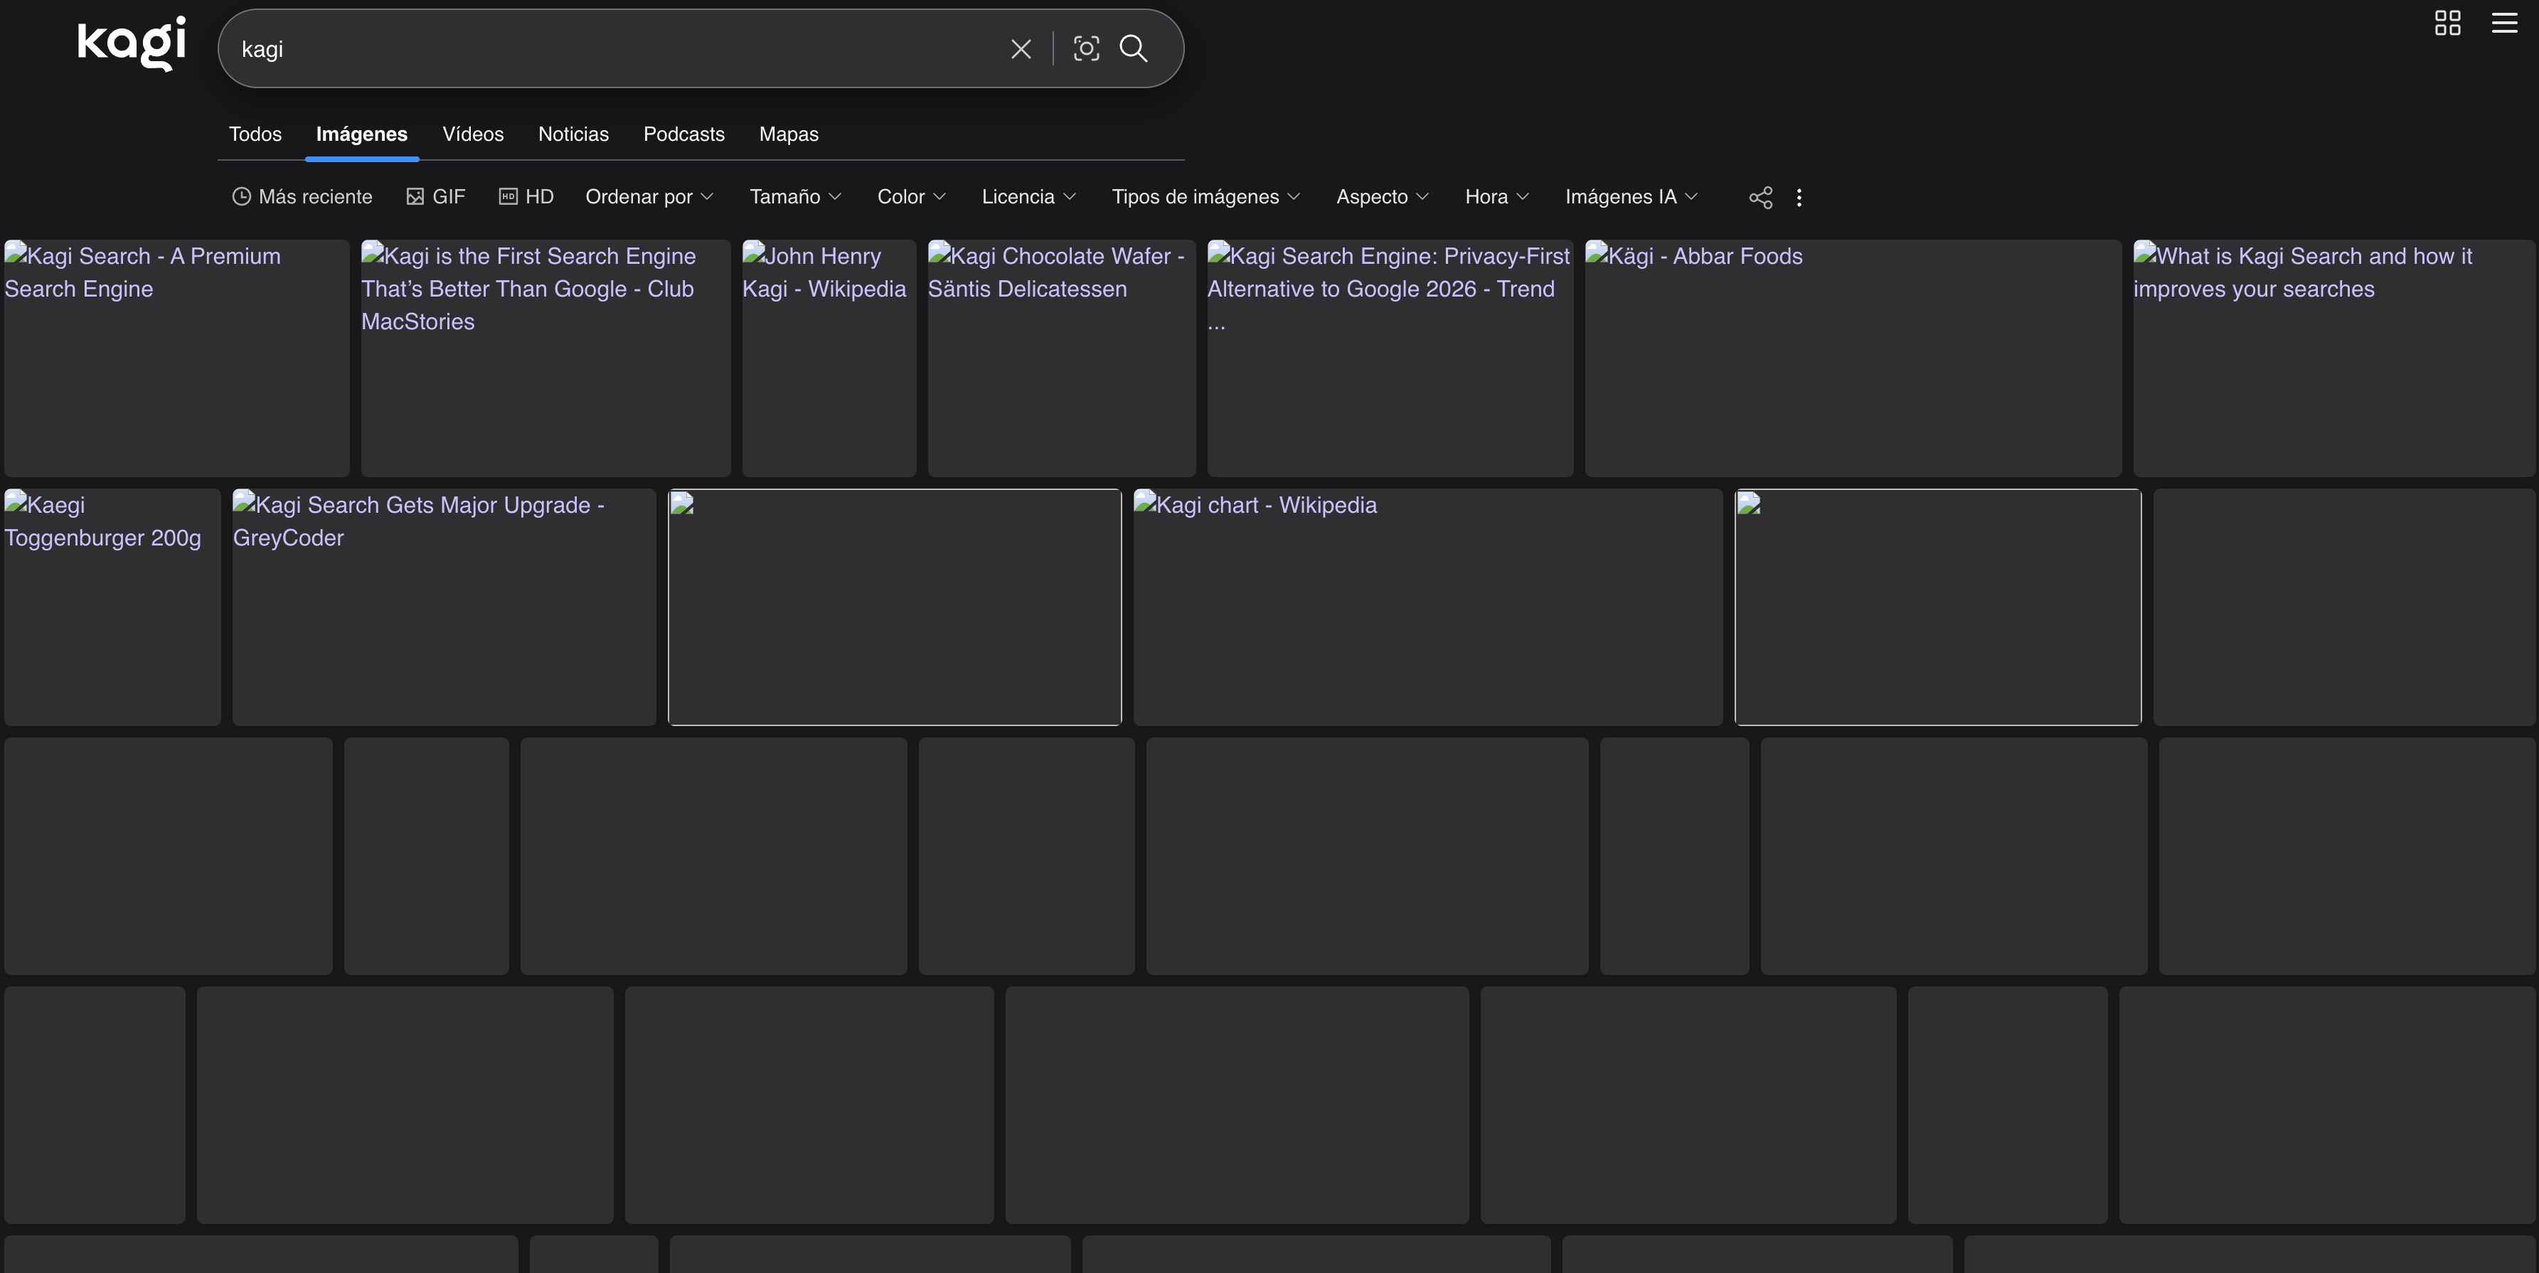Screen dimensions: 2539x1273
Task: Clear the search query with the X icon
Action: tap(1021, 49)
